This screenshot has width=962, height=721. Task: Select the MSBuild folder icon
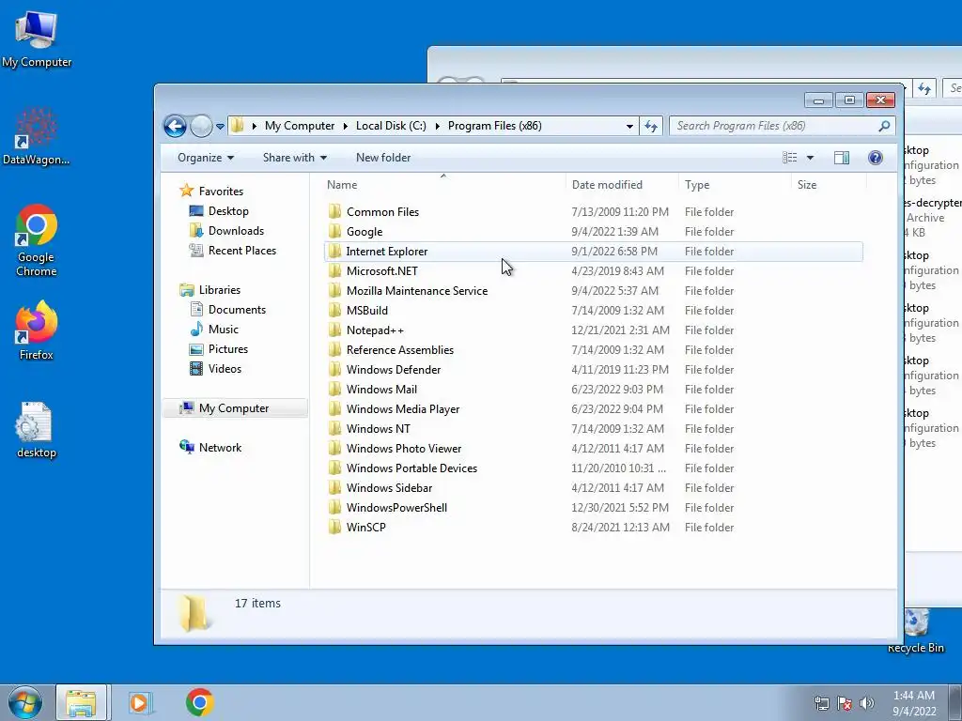pos(335,310)
